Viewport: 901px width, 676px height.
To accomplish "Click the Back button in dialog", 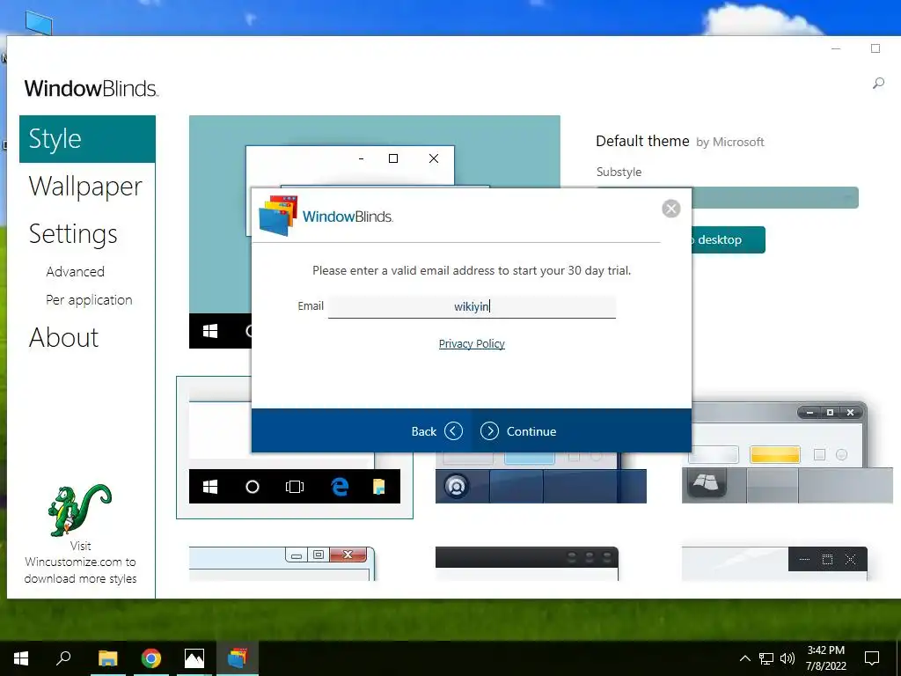I will pos(436,431).
